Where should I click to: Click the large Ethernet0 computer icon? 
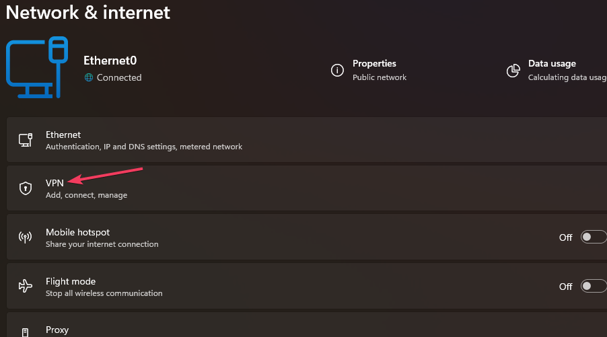37,71
